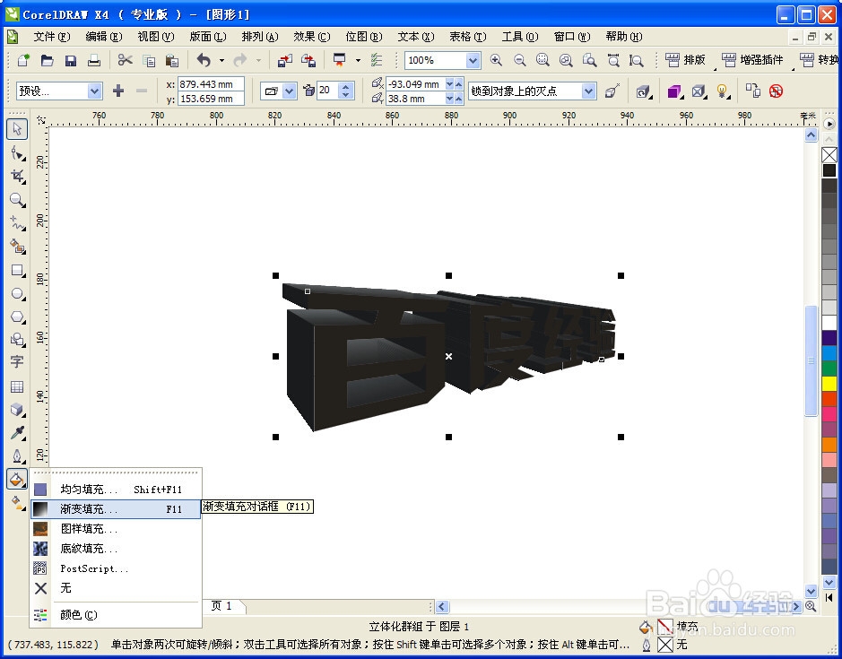This screenshot has height=659, width=842.
Task: Click the 排版 toolbar button
Action: click(x=686, y=60)
